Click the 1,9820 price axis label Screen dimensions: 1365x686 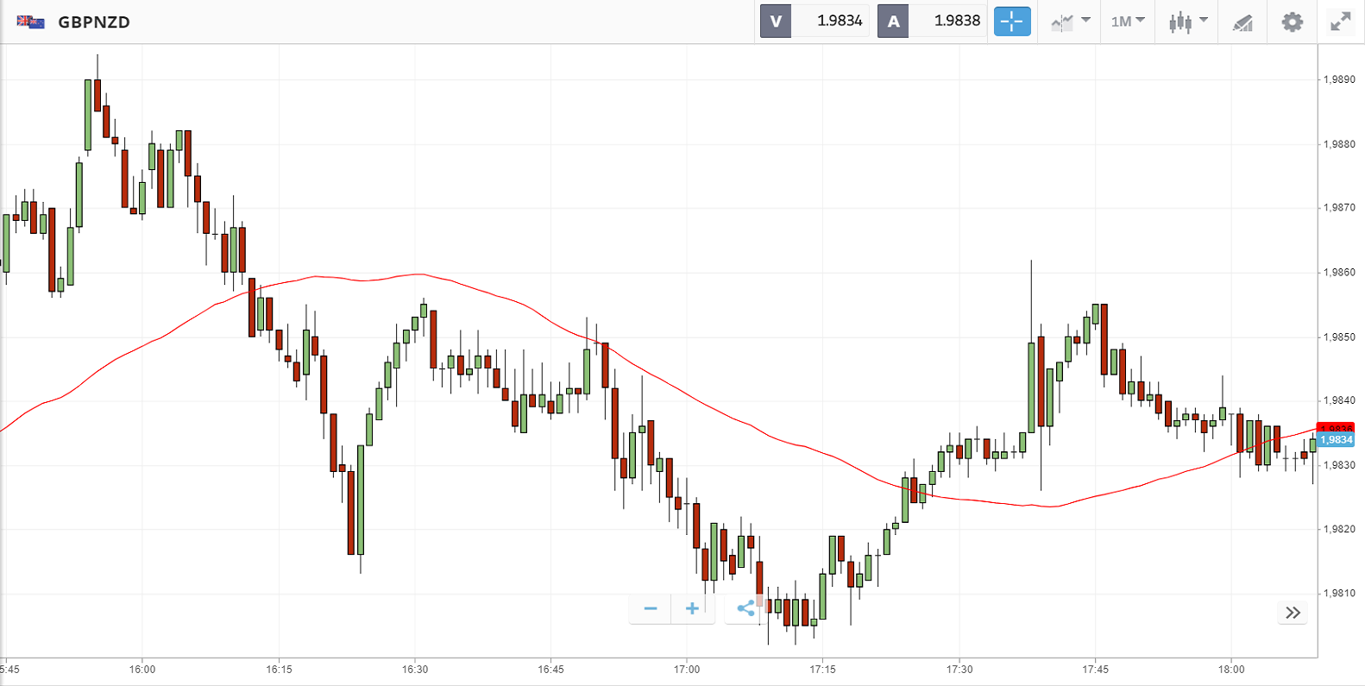(1339, 529)
